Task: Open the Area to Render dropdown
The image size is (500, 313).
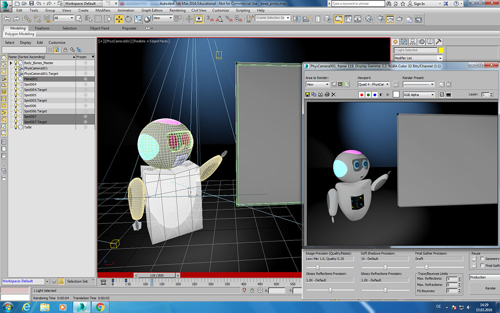Action: click(317, 84)
